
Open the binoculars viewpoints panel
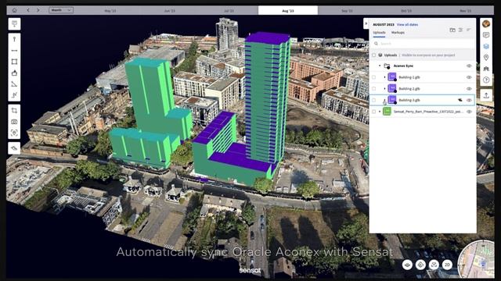click(x=486, y=69)
